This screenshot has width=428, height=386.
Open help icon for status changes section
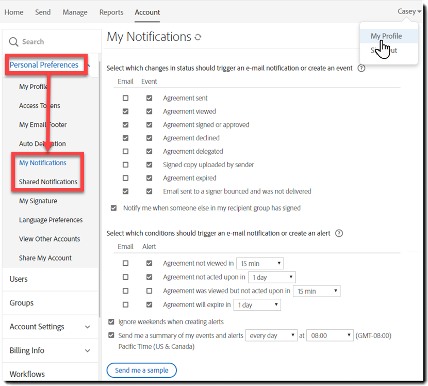361,68
